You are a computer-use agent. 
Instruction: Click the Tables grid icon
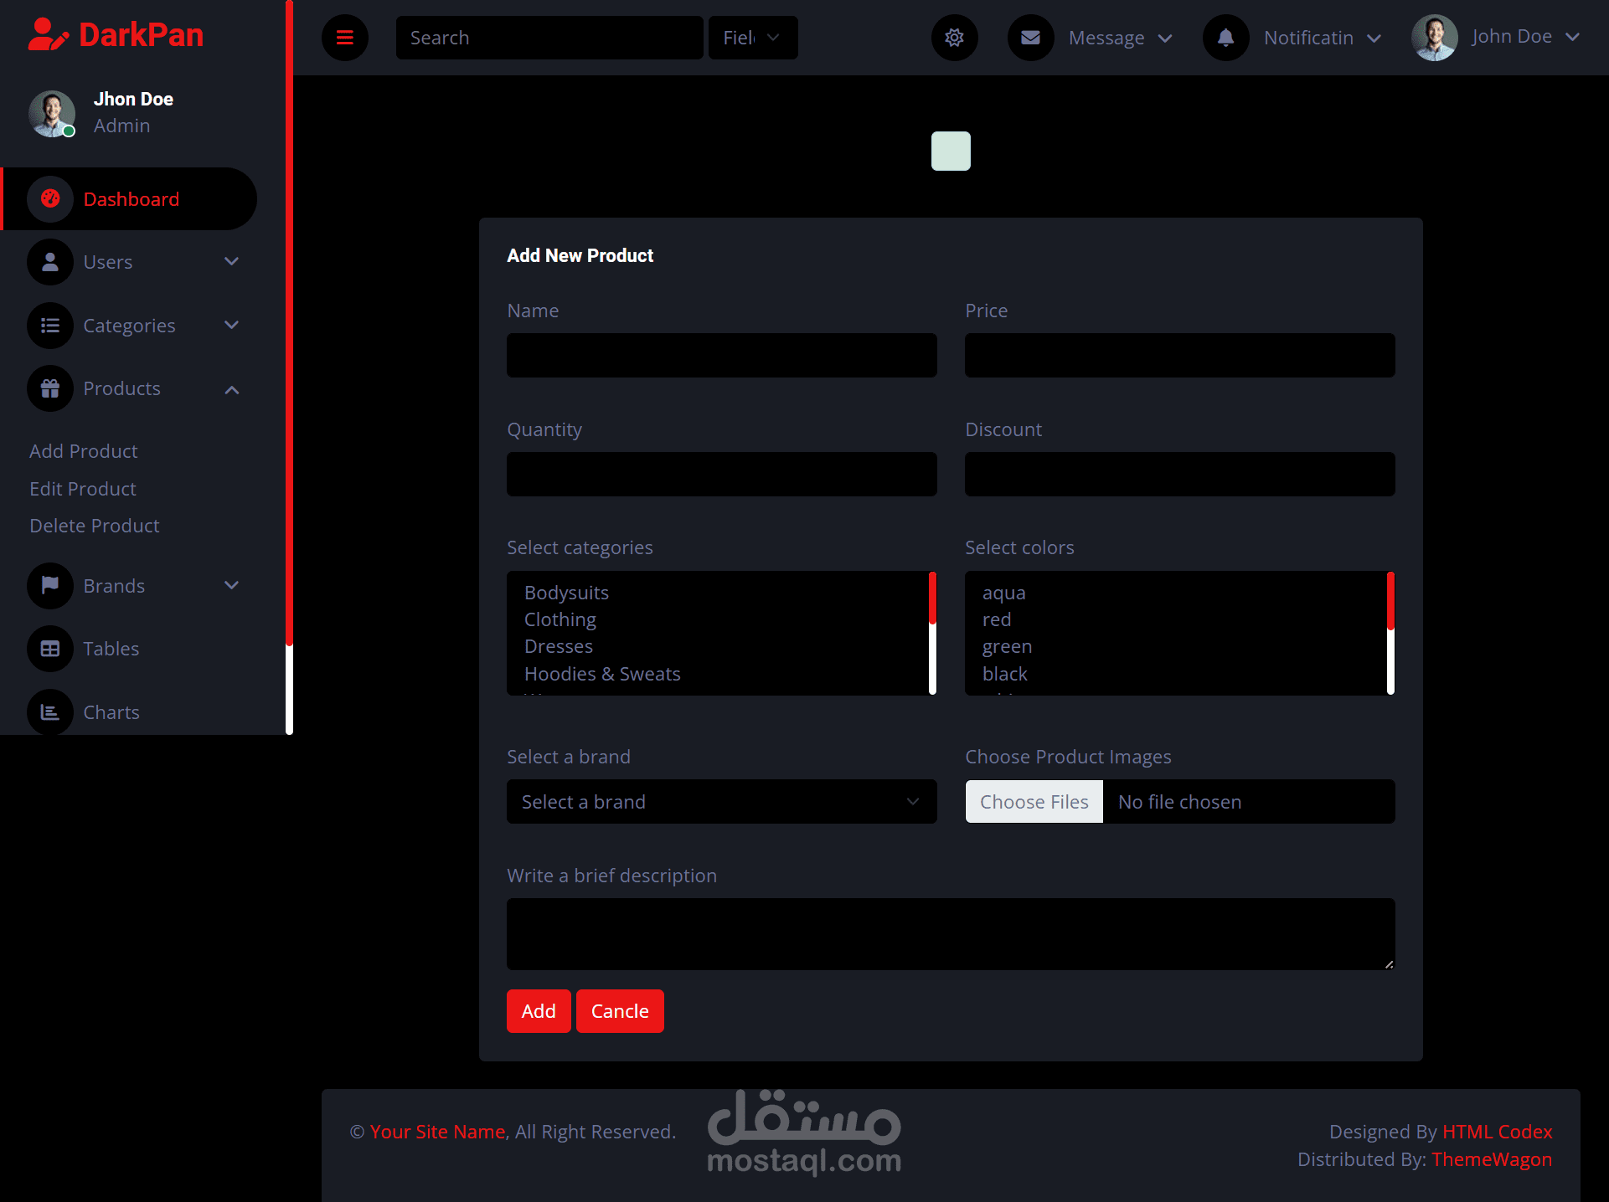pyautogui.click(x=50, y=649)
